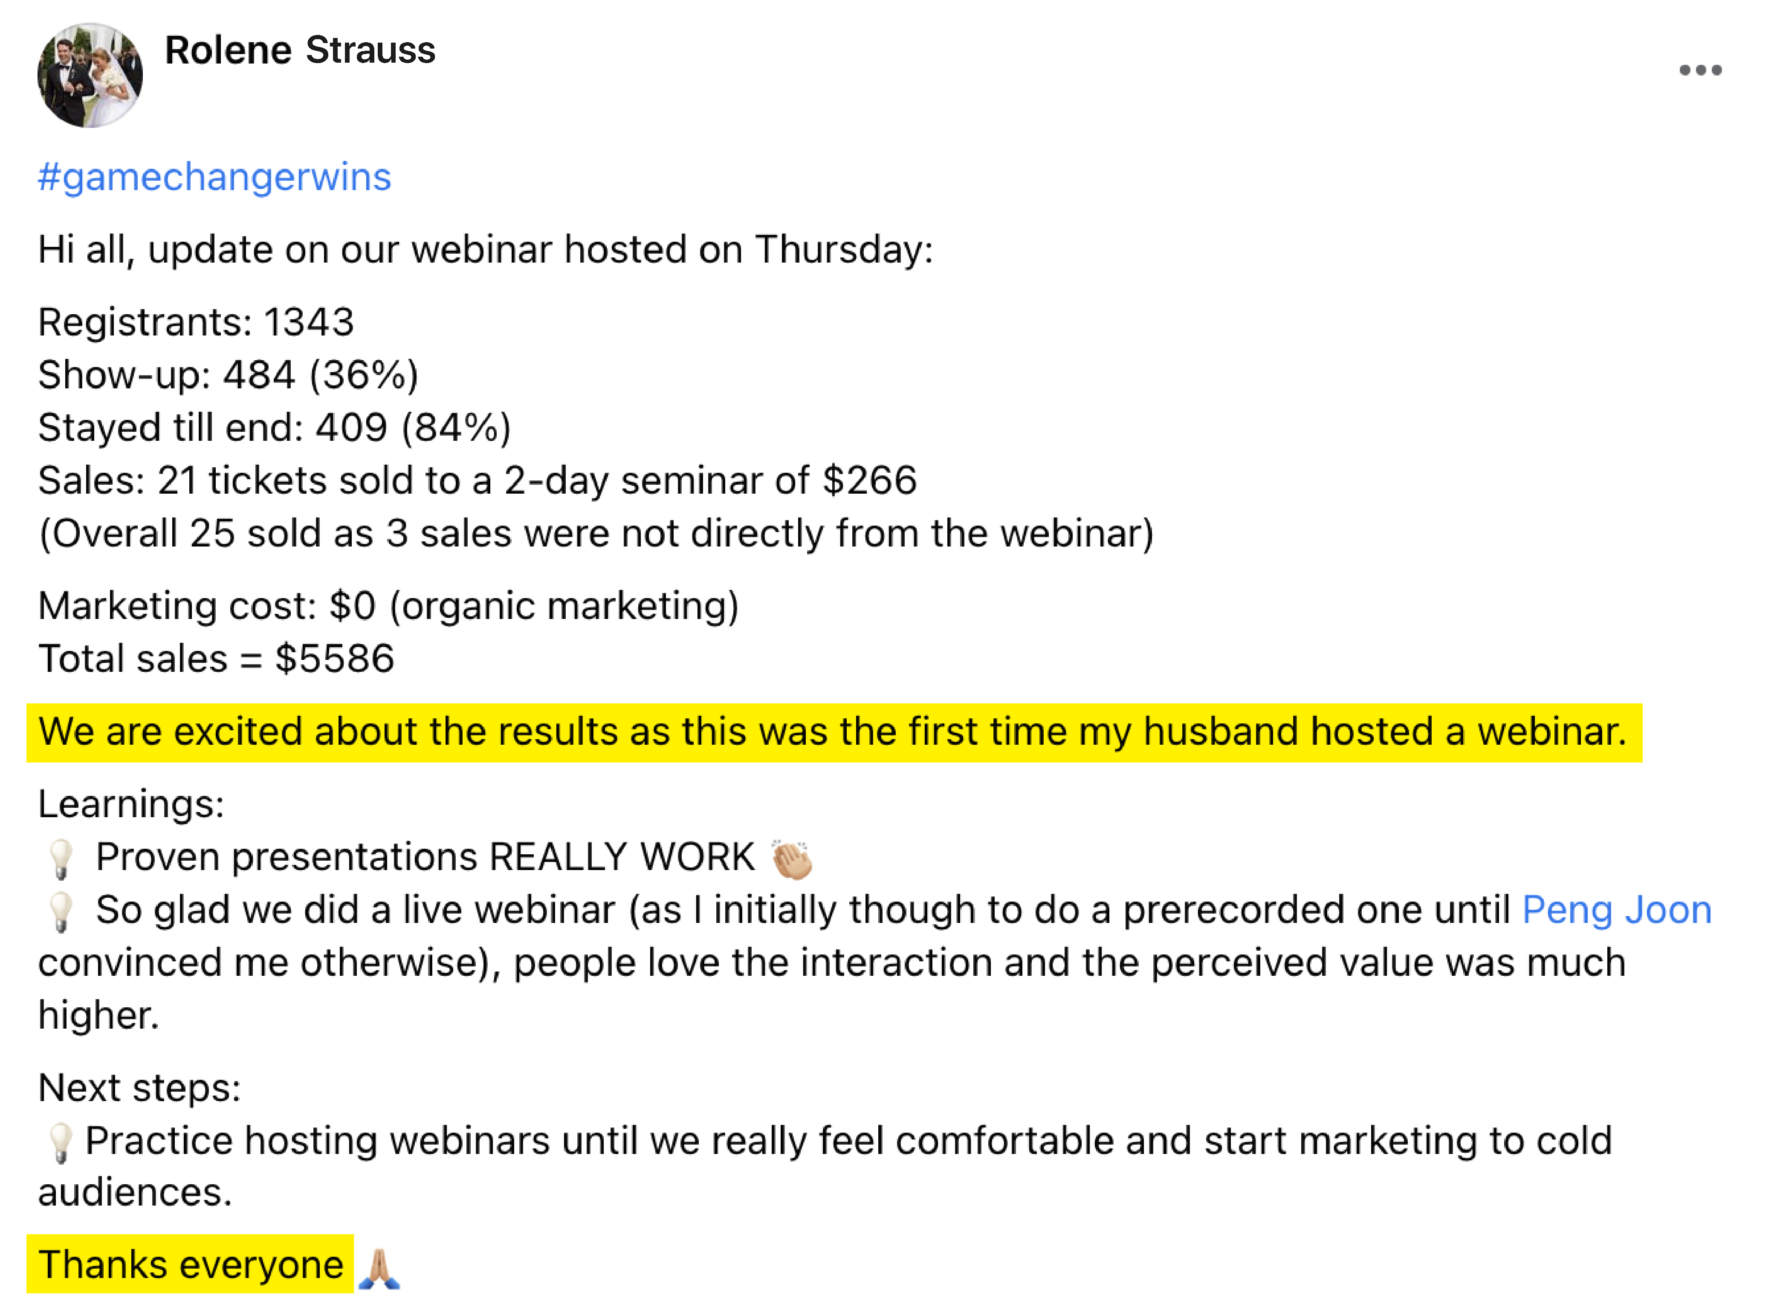Click the 'Show-up: 484 (36%)' line
Image resolution: width=1777 pixels, height=1310 pixels.
(228, 374)
